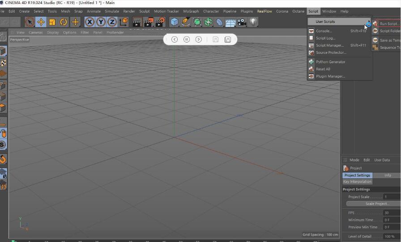Switch to Key Interpolation tab
Screen dimensions: 401x242
coord(357,181)
